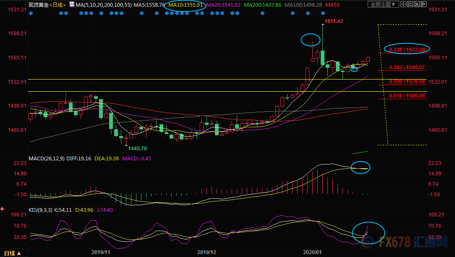The image size is (455, 257).
Task: Click the KDJ(9,3,3) indicator label
Action: tap(40, 210)
